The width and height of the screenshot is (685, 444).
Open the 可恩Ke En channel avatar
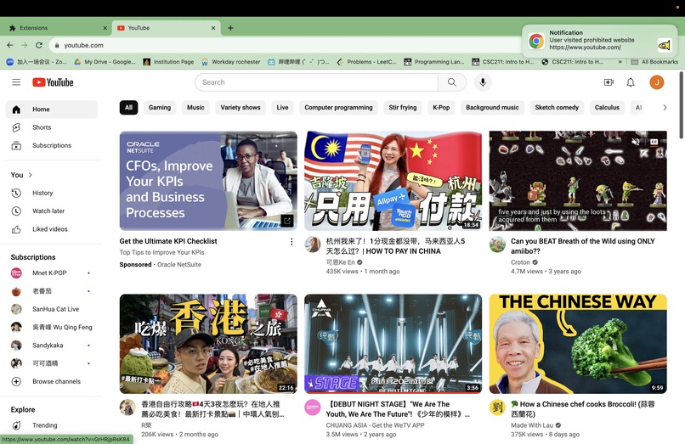[313, 244]
